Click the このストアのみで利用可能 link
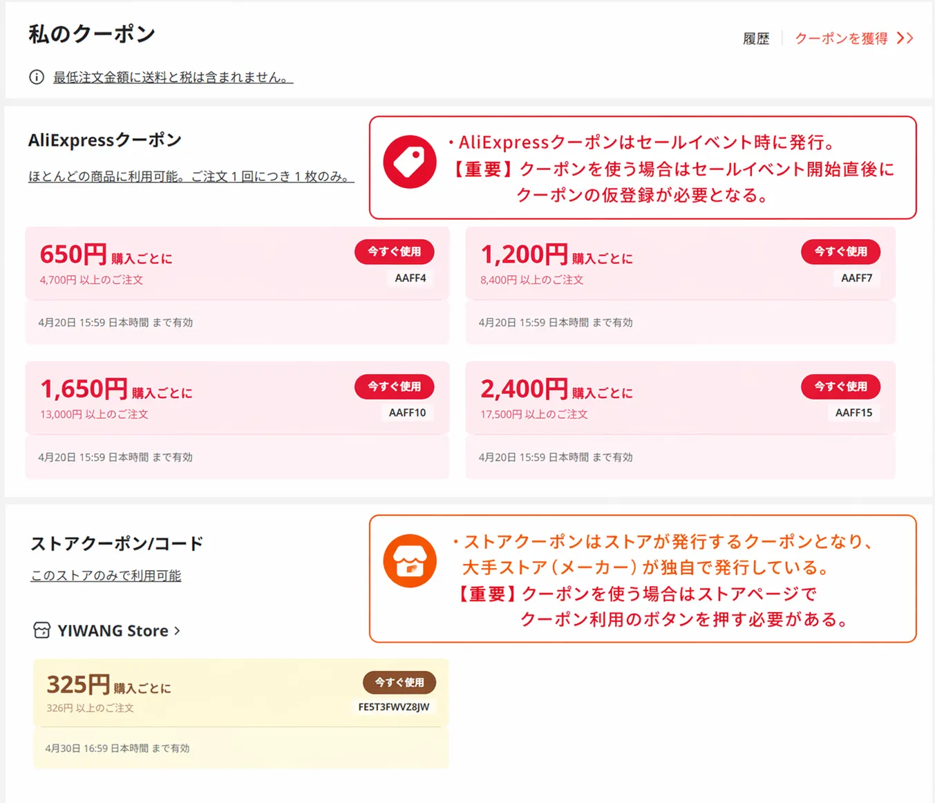The width and height of the screenshot is (935, 803). [106, 576]
